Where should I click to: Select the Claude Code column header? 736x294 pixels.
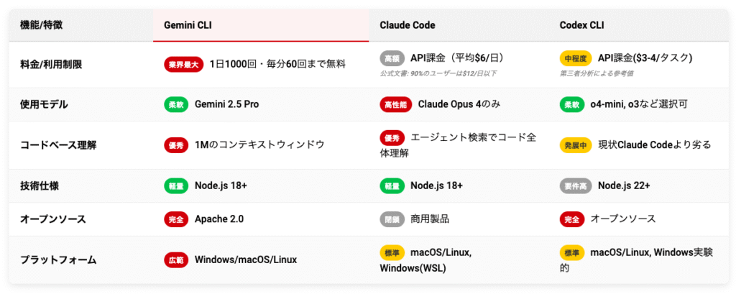click(x=459, y=25)
